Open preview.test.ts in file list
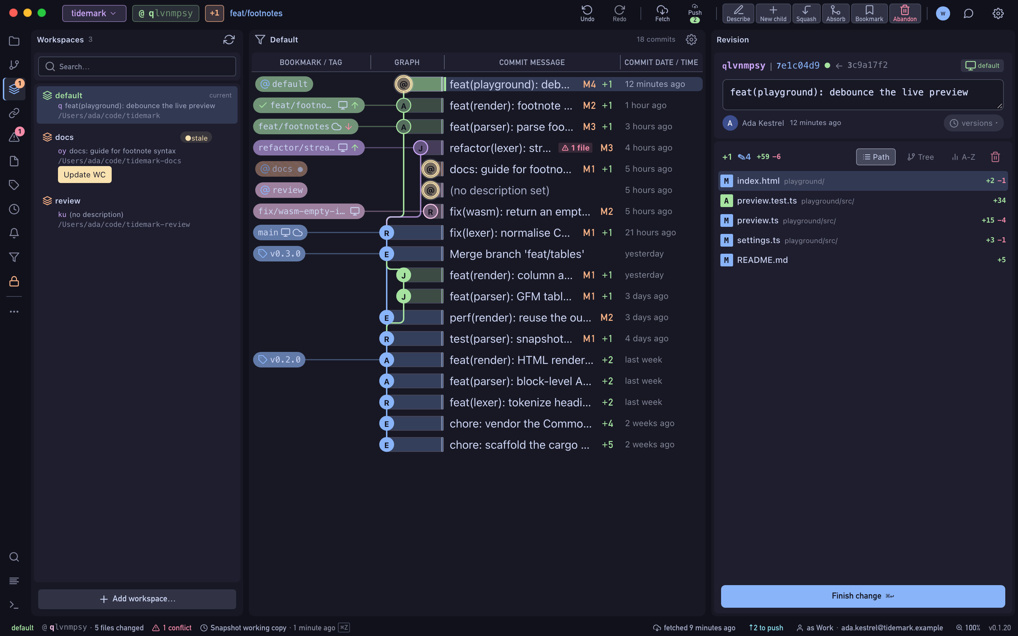Screen dimensions: 1018x636 862,201
